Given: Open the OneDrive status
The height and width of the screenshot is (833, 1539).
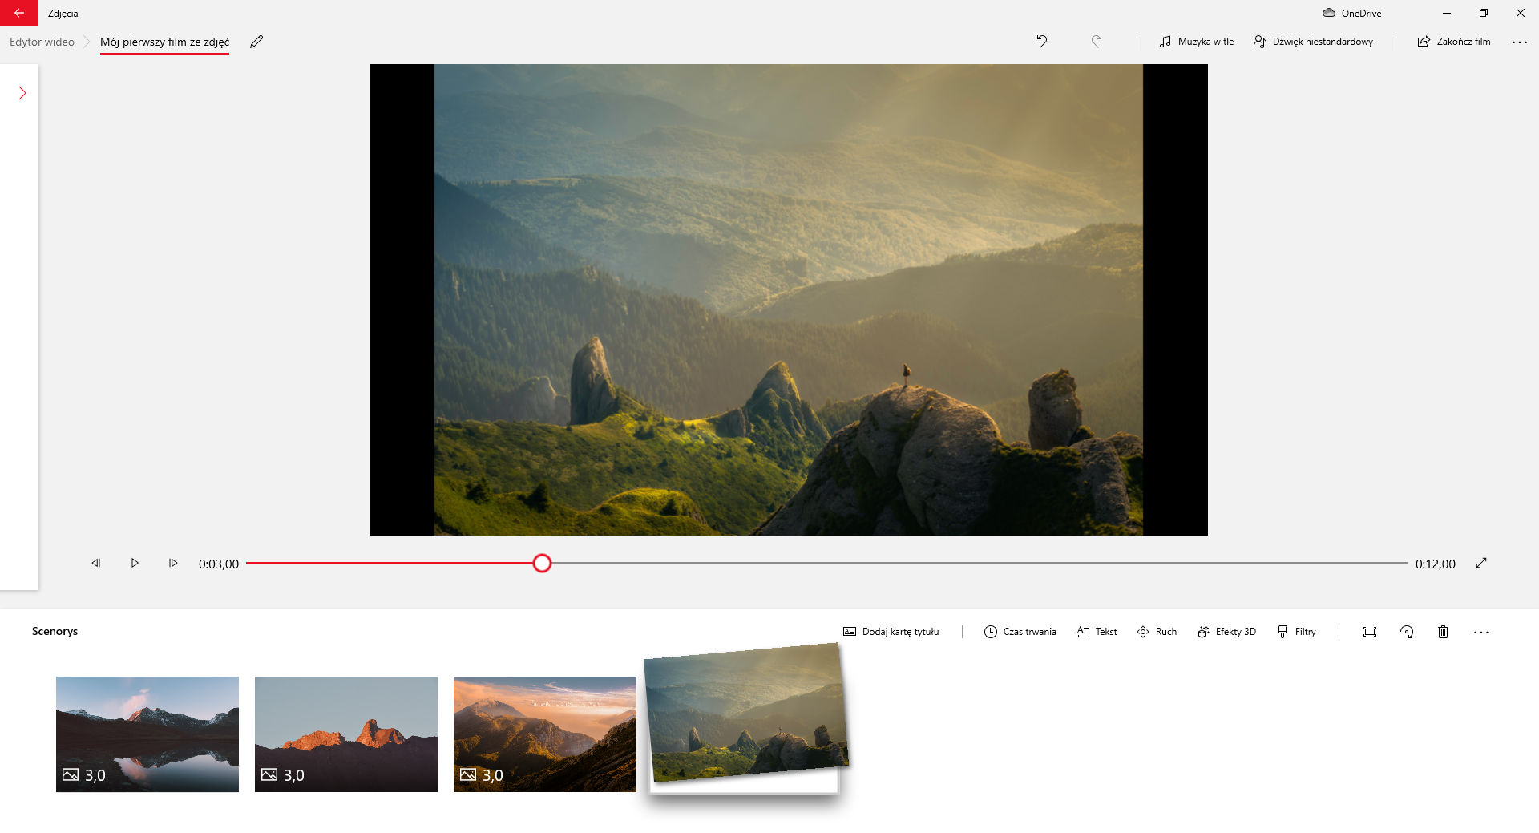Looking at the screenshot, I should pyautogui.click(x=1352, y=13).
